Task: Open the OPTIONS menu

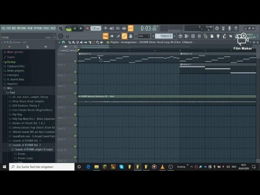Action: coord(38,28)
